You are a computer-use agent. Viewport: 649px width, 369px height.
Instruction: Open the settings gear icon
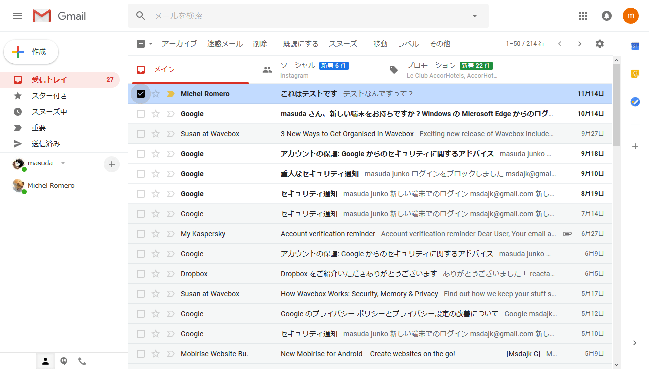[x=600, y=44]
